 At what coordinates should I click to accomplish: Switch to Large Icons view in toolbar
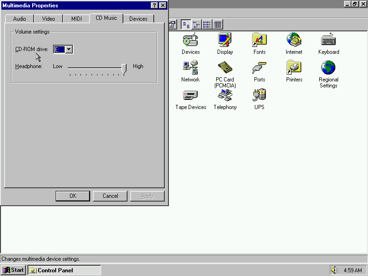point(186,24)
